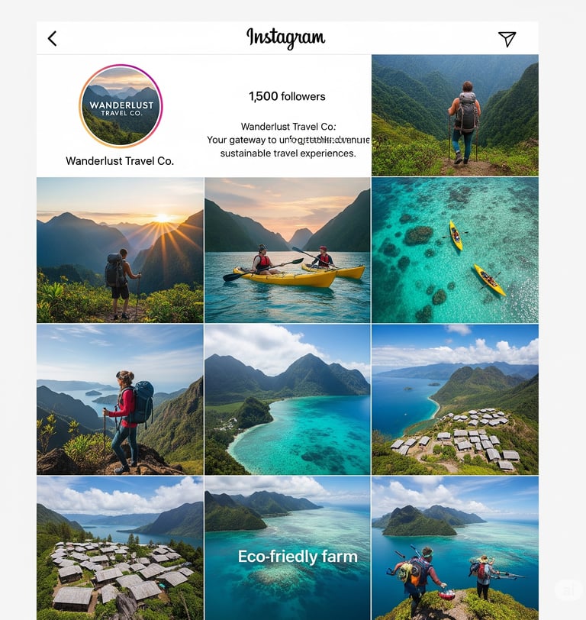Image resolution: width=586 pixels, height=620 pixels.
Task: Open hillside village above blue sea photo
Action: (455, 399)
